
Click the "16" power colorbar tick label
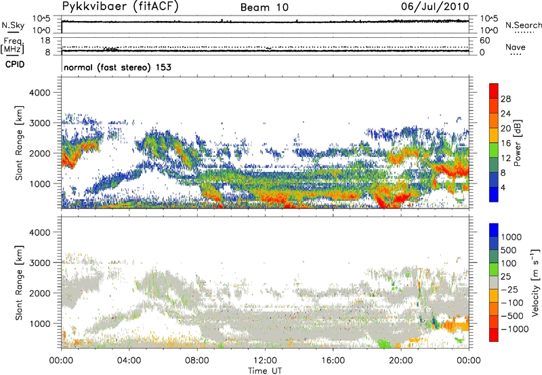pyautogui.click(x=505, y=144)
